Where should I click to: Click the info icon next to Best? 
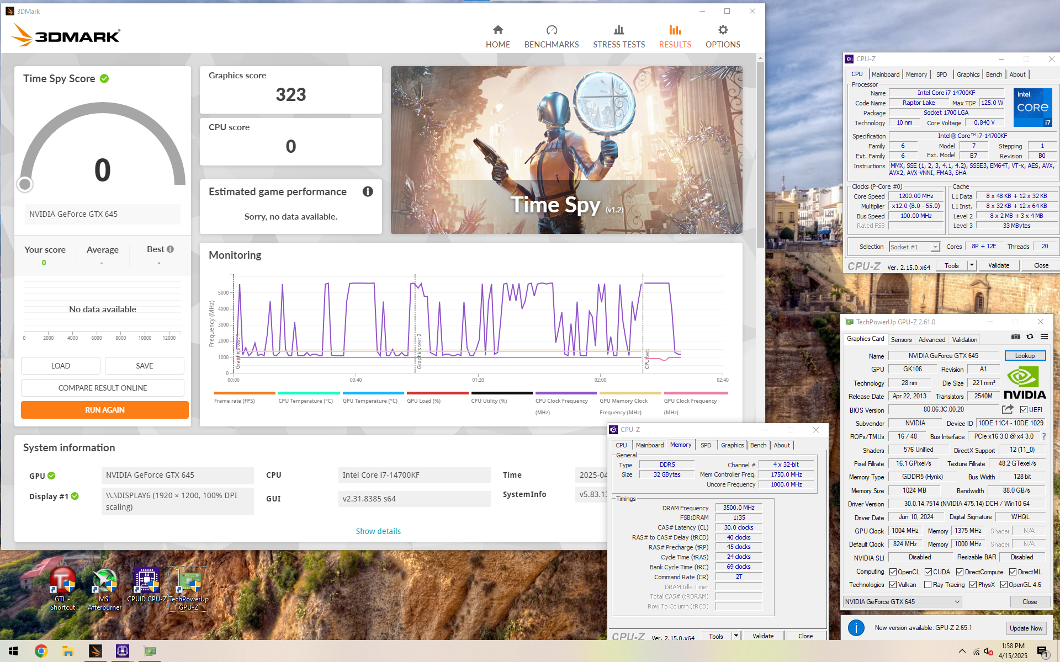(x=170, y=249)
